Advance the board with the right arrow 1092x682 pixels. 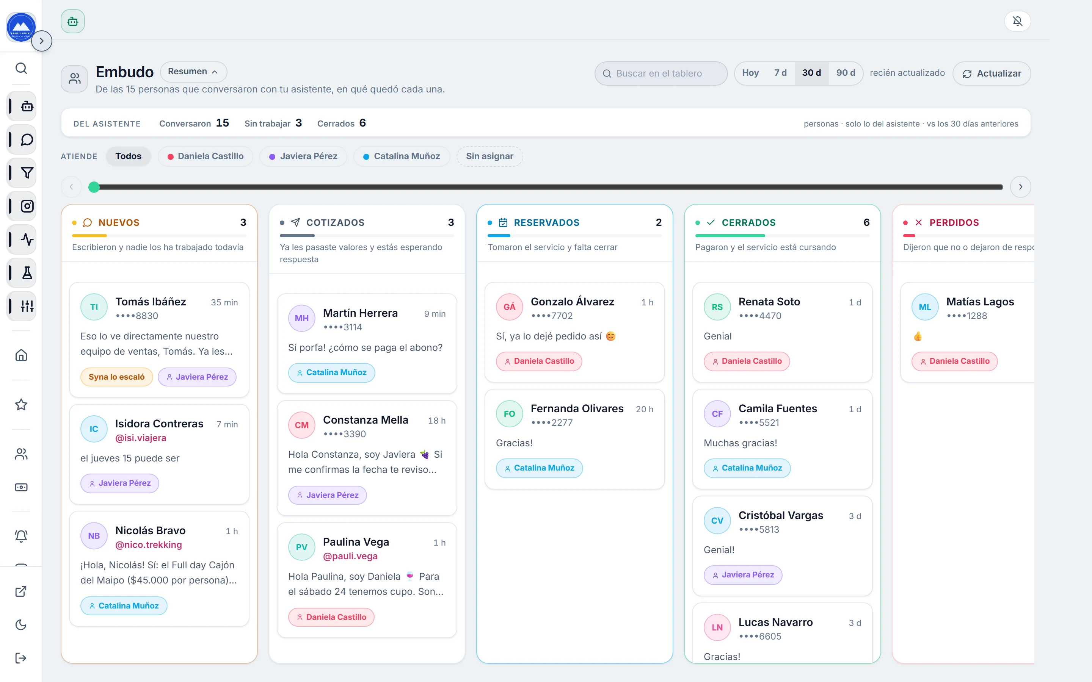point(1020,187)
